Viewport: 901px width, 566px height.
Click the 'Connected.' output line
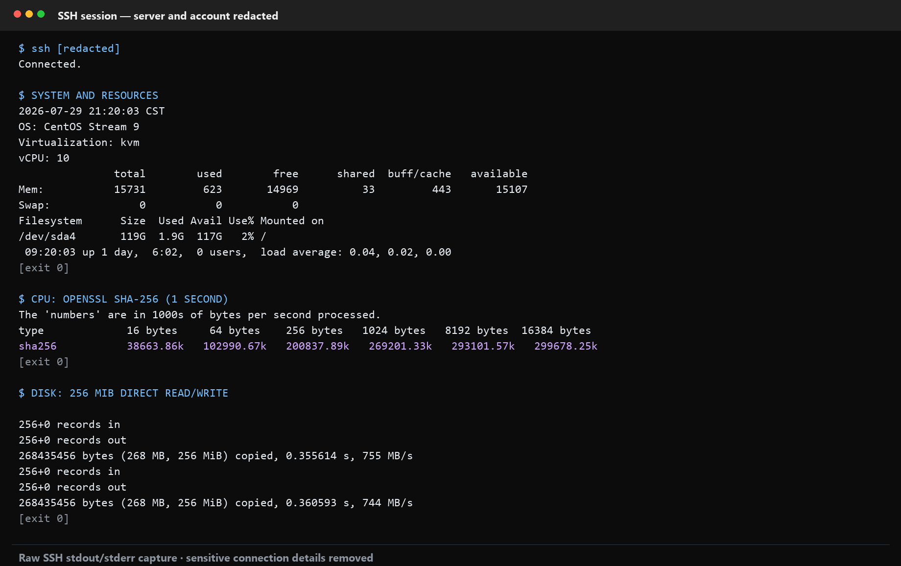pos(50,64)
